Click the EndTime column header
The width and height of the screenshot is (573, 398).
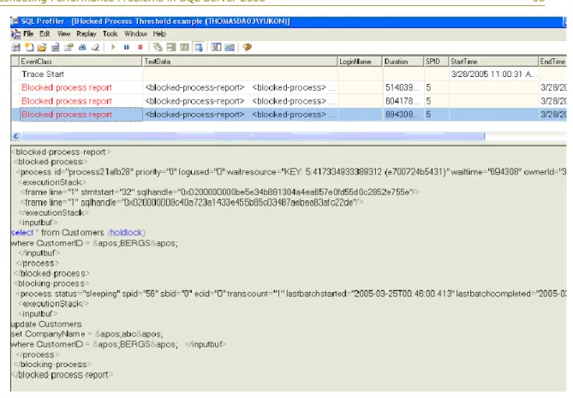tap(552, 62)
